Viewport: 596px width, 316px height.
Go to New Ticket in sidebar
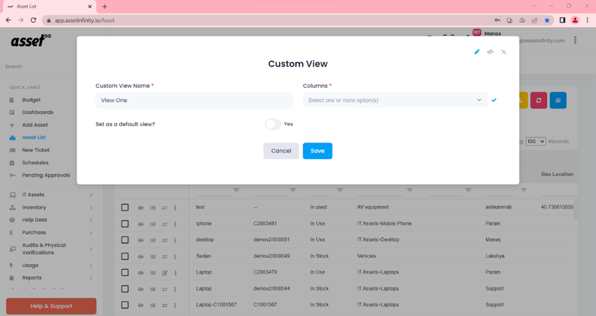36,150
